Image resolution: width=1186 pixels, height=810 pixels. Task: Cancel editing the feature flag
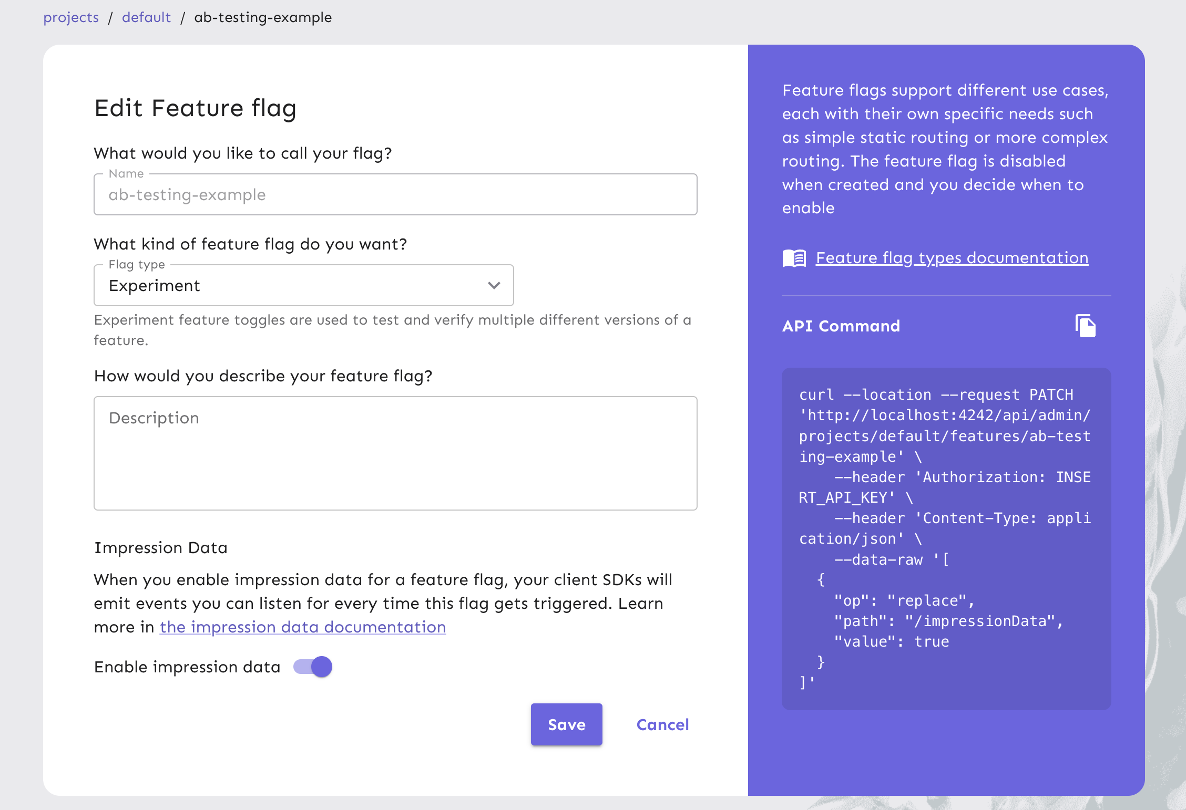tap(662, 725)
